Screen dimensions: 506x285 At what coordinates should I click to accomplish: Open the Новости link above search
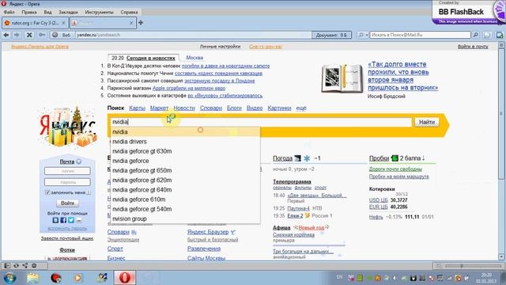coord(184,108)
